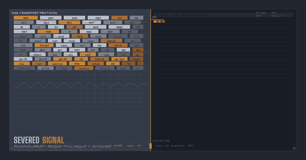
Task: Click the orange MAIL command tile
Action: pyautogui.click(x=69, y=22)
